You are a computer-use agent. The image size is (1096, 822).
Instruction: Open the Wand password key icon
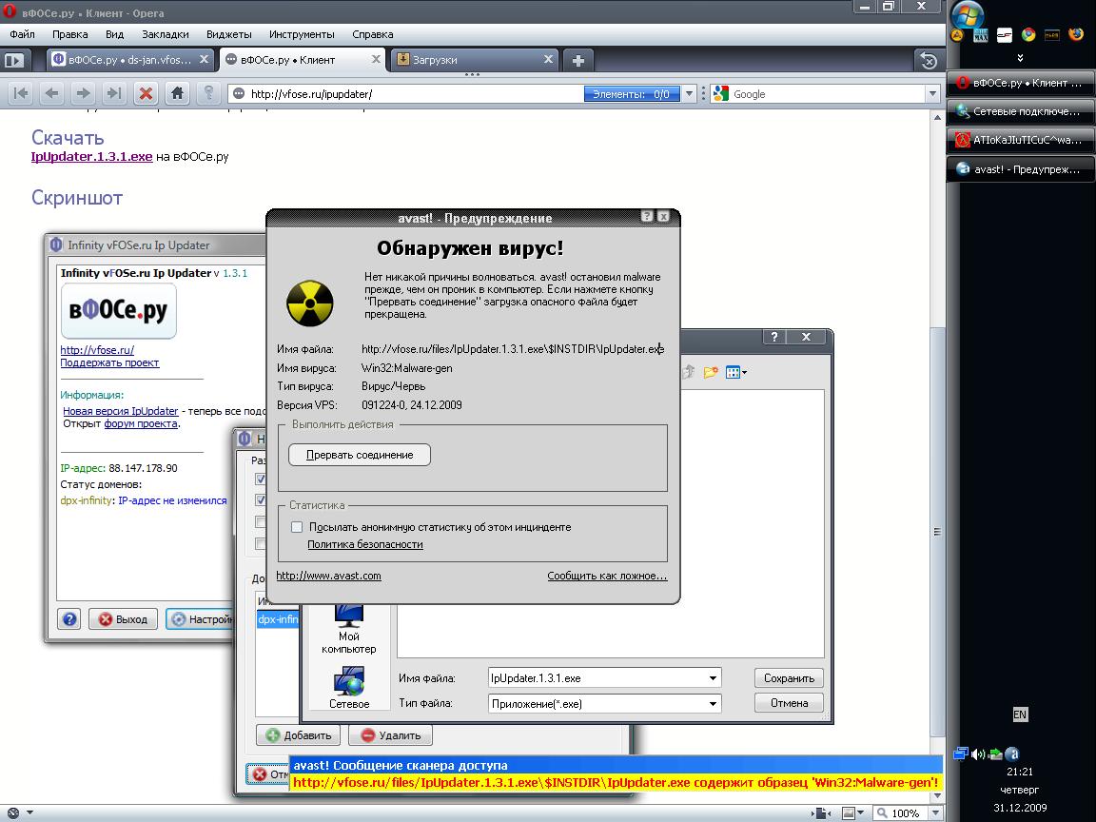tap(208, 93)
